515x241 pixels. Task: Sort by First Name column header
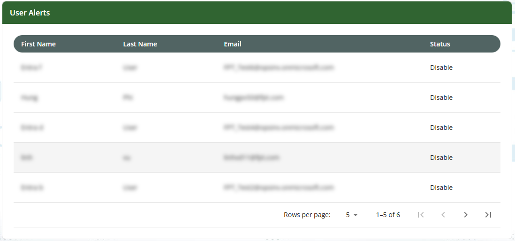(x=38, y=44)
